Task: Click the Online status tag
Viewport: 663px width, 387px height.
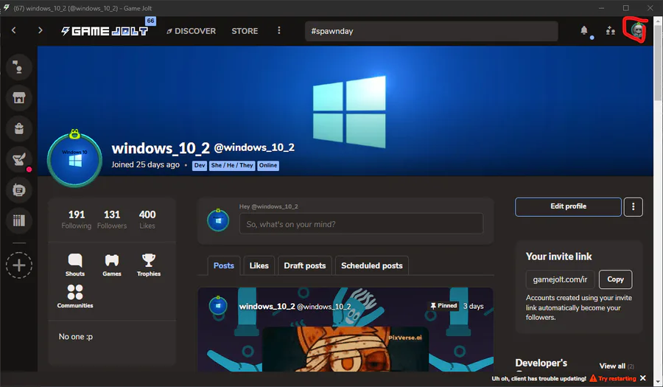Action: tap(268, 165)
